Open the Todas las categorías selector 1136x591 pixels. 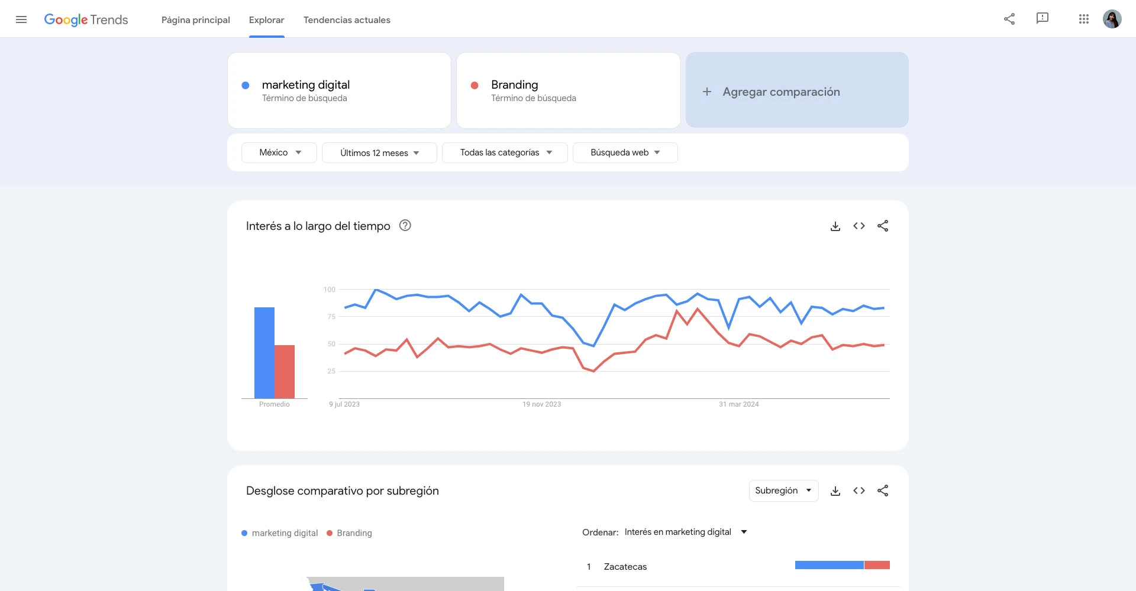[505, 152]
